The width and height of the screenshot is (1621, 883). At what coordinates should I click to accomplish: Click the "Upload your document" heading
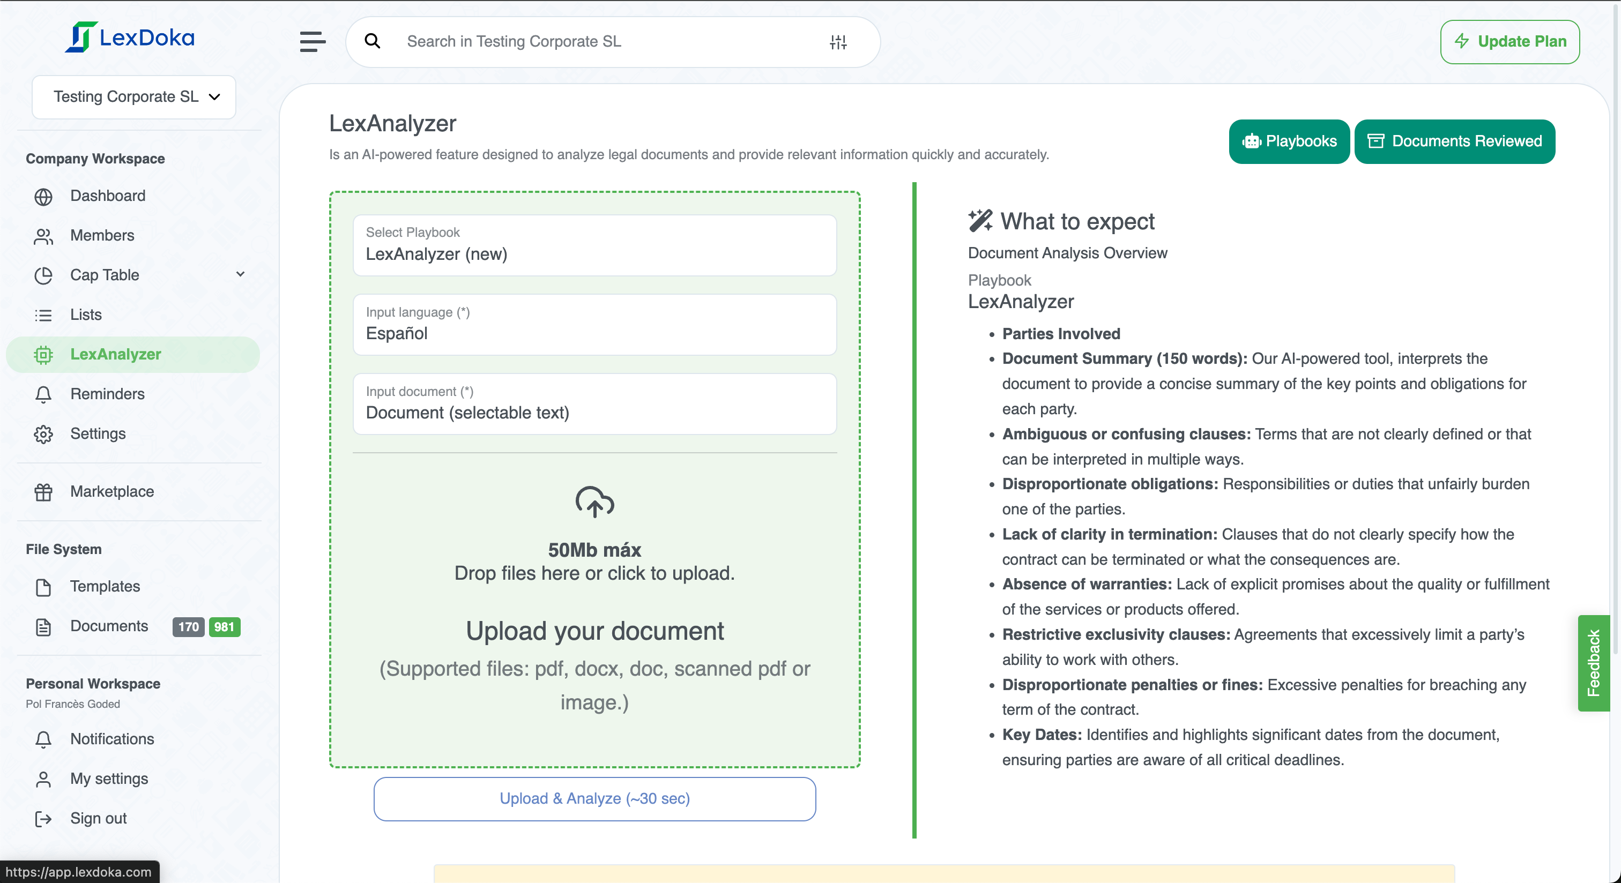594,631
